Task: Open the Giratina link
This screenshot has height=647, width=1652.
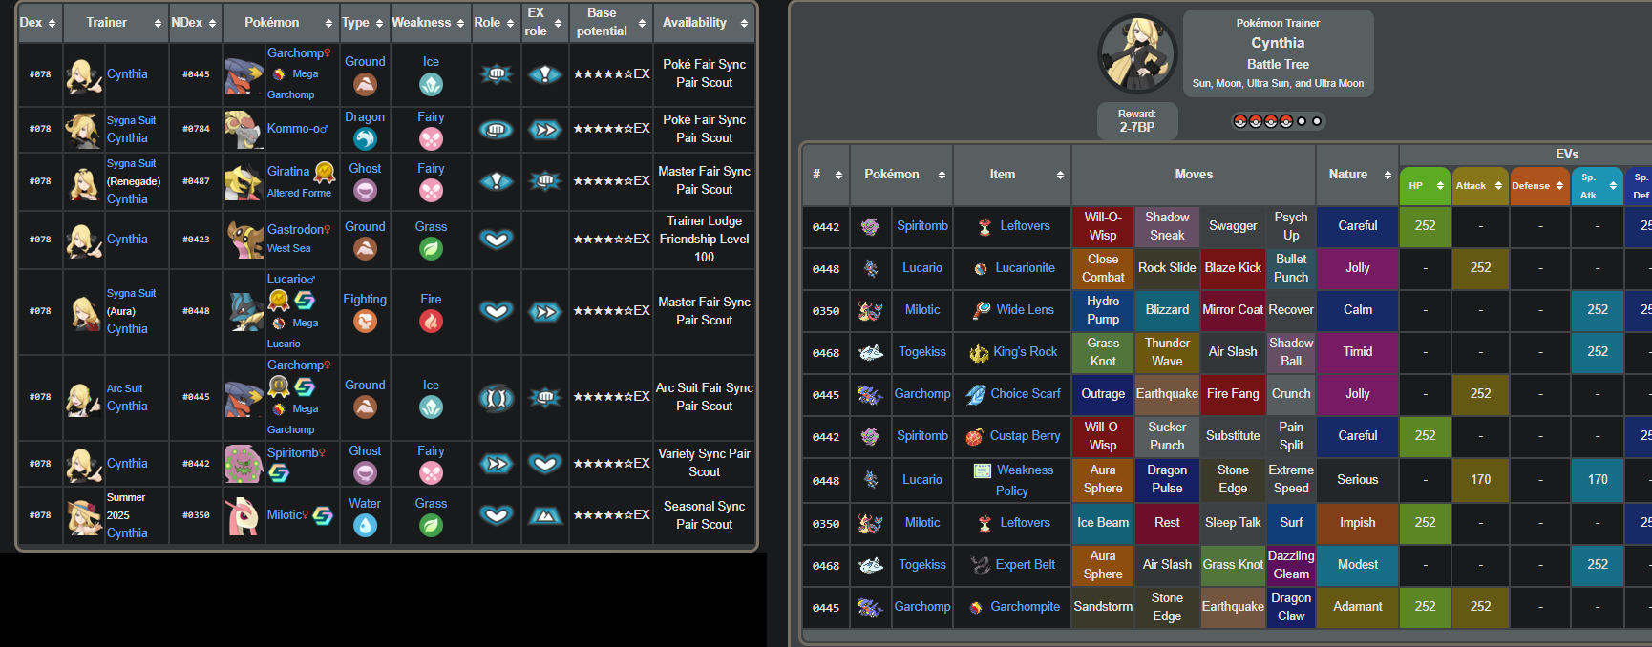Action: 288,172
